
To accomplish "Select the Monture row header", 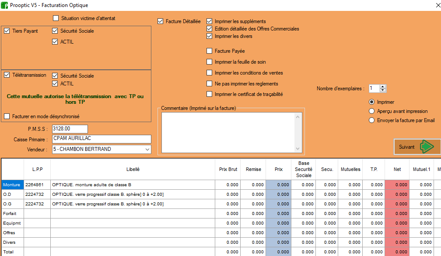I will pyautogui.click(x=12, y=185).
